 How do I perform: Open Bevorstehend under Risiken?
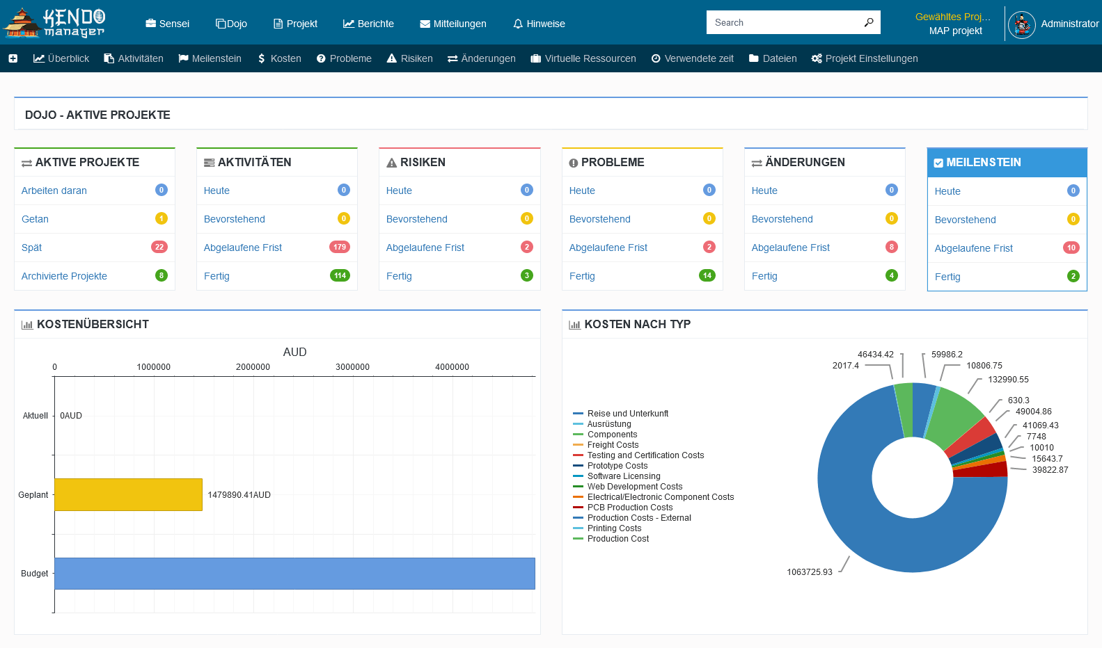click(417, 219)
